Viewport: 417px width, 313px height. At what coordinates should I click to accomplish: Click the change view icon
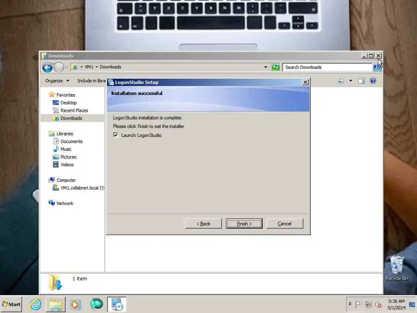click(341, 81)
